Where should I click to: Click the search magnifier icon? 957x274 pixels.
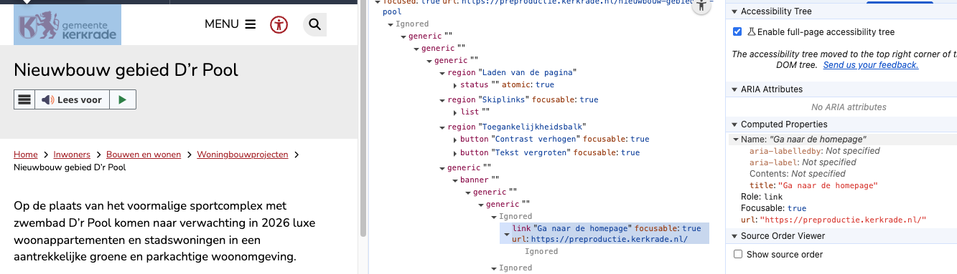314,24
